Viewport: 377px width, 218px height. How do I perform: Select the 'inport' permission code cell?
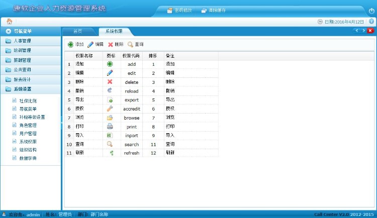pyautogui.click(x=132, y=136)
